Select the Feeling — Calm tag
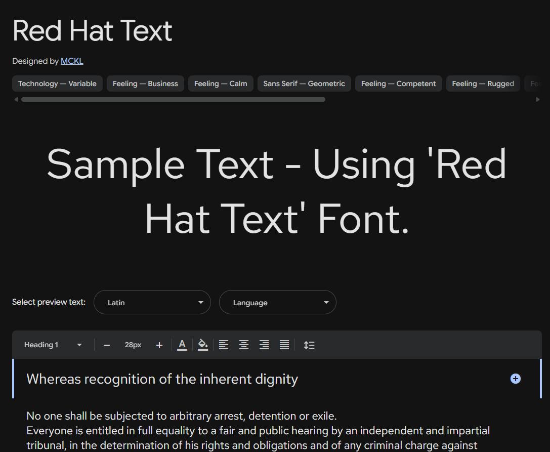This screenshot has height=452, width=550. [x=221, y=84]
